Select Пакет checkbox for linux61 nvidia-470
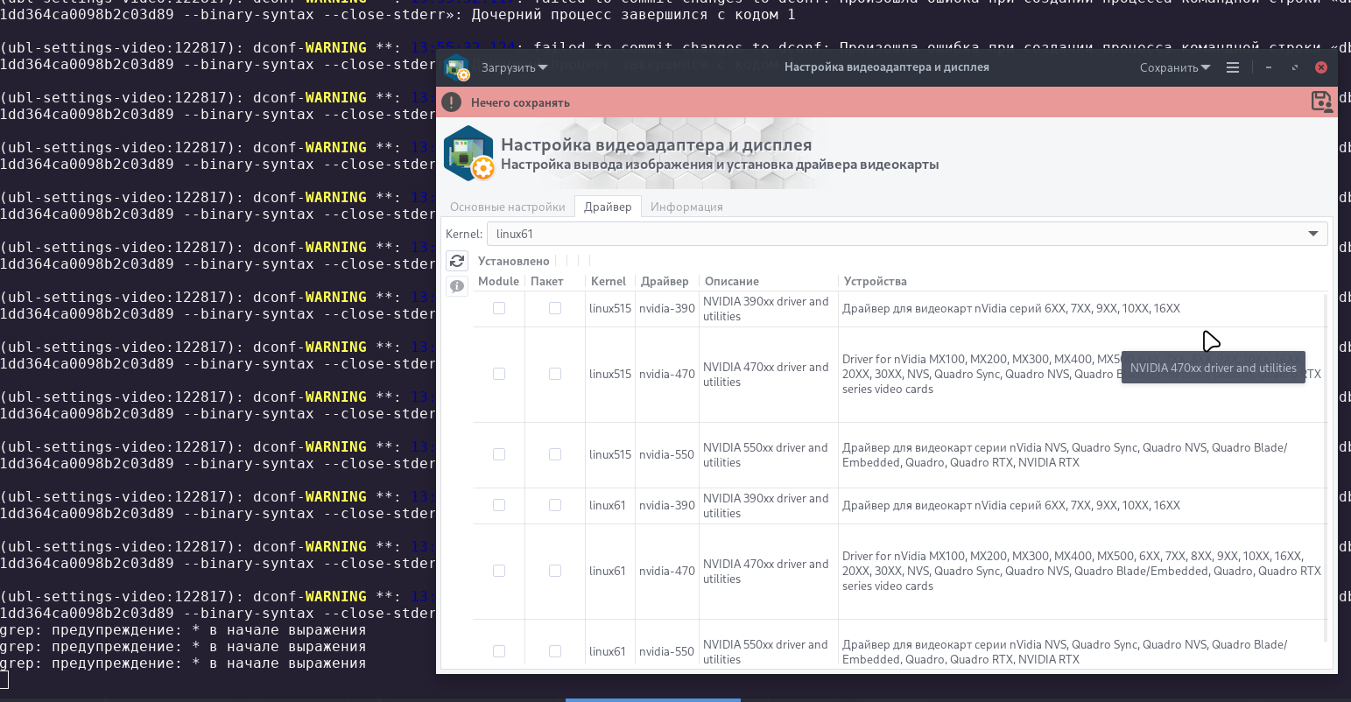 pyautogui.click(x=555, y=571)
